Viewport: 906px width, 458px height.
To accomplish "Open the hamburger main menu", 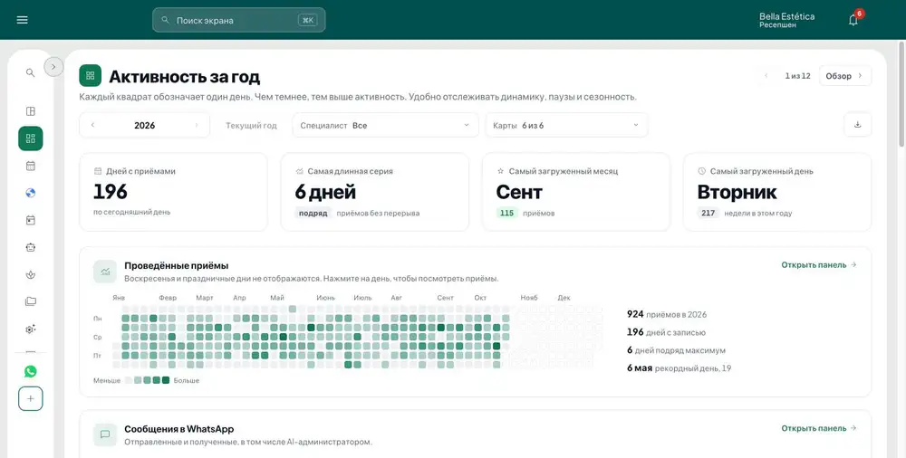I will pos(22,20).
